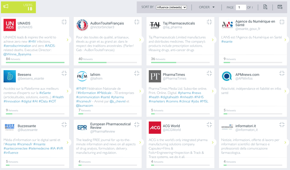Click the UNAIDS red logo avatar
290x170 pixels.
pos(10,25)
